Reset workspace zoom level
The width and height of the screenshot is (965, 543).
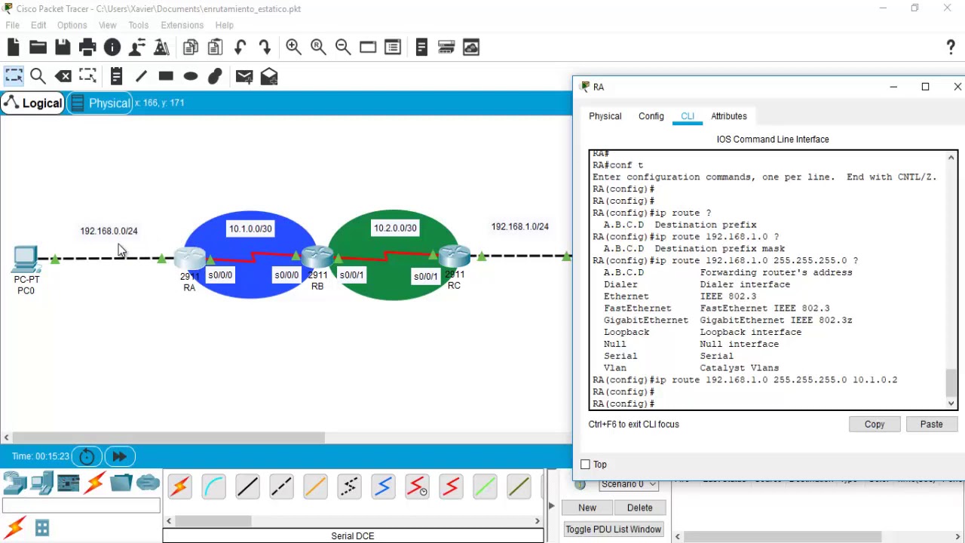pos(318,48)
